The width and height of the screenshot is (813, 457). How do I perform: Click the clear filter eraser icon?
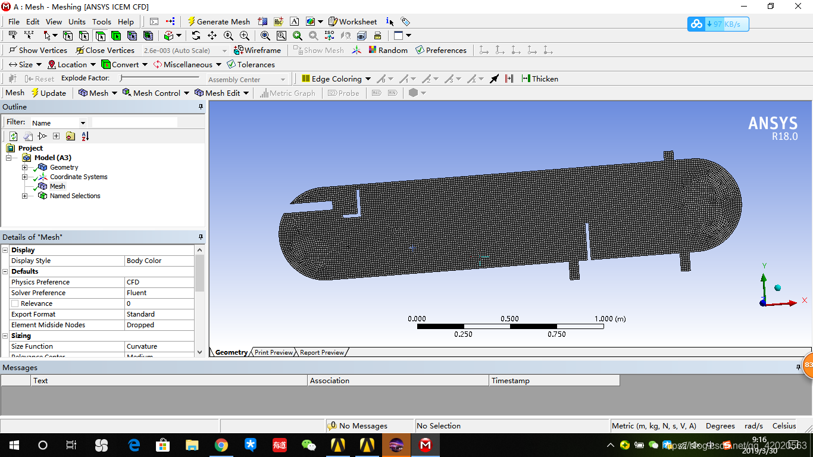coord(27,136)
